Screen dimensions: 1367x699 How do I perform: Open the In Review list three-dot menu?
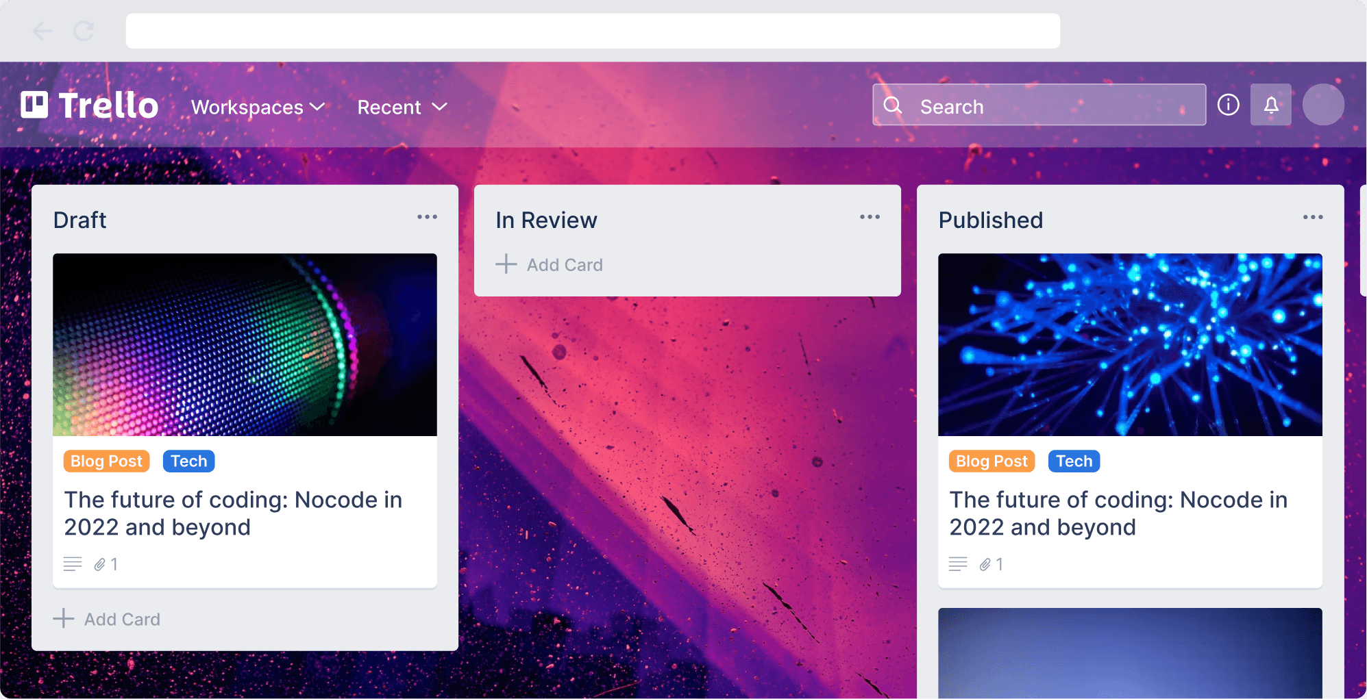(x=870, y=217)
